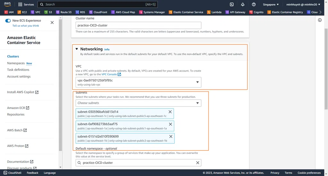Open Install AWS Copilot link
Screen dimensions: 328x176
pyautogui.click(x=23, y=92)
